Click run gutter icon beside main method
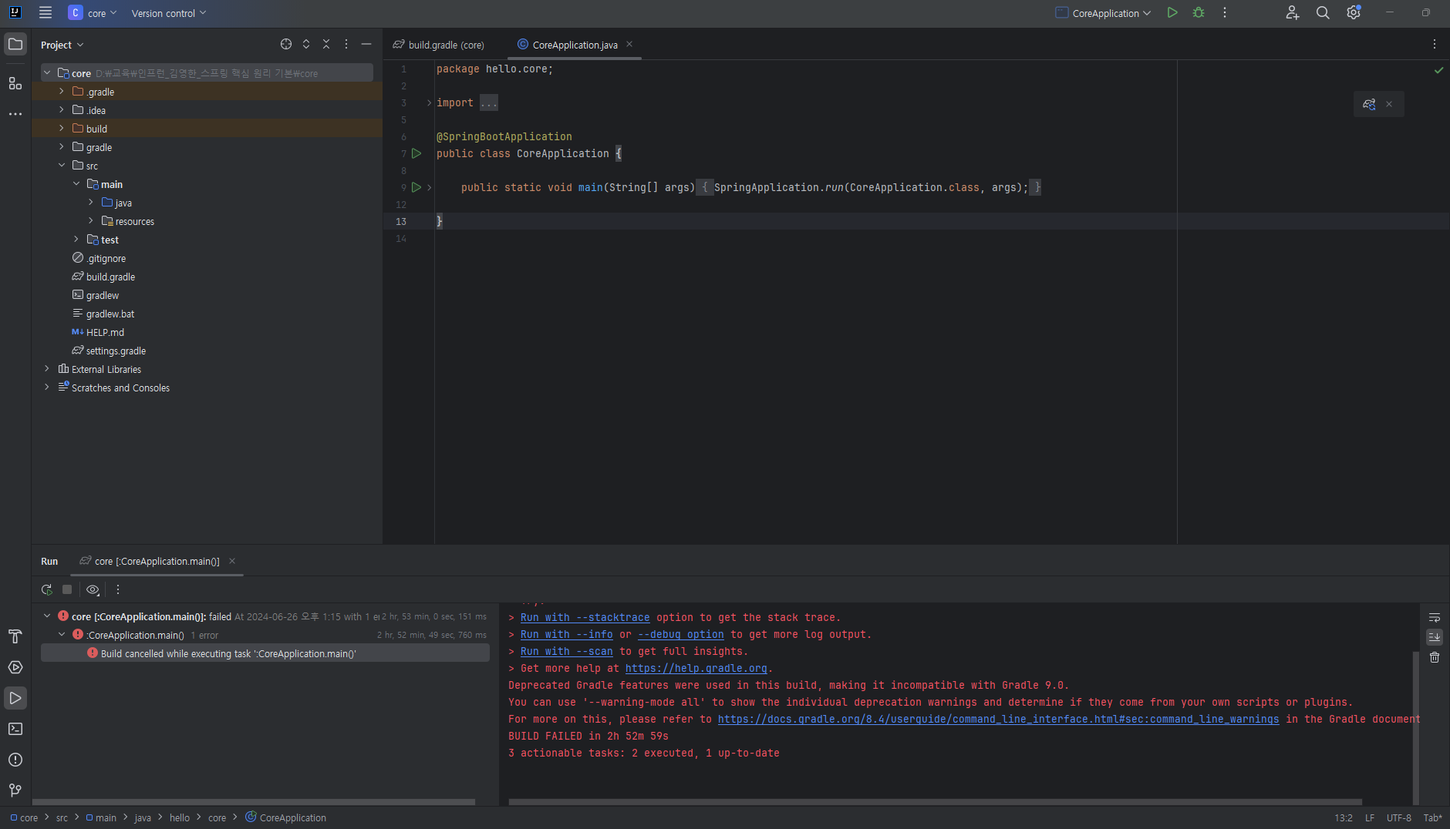The image size is (1450, 829). pyautogui.click(x=416, y=187)
